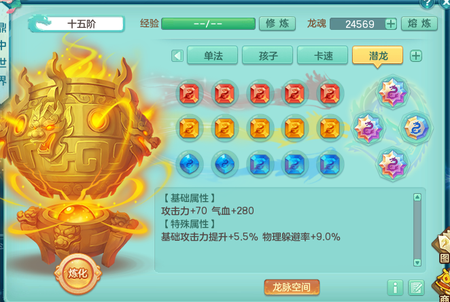Screen dimensions: 450x302
Task: Select the bottom rainbow star dragon gem
Action: [x=392, y=165]
